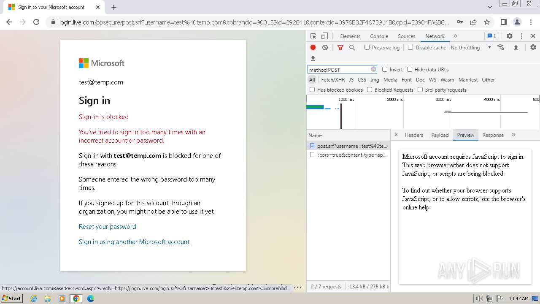Check the Invert filter checkbox
The height and width of the screenshot is (304, 540).
385,69
